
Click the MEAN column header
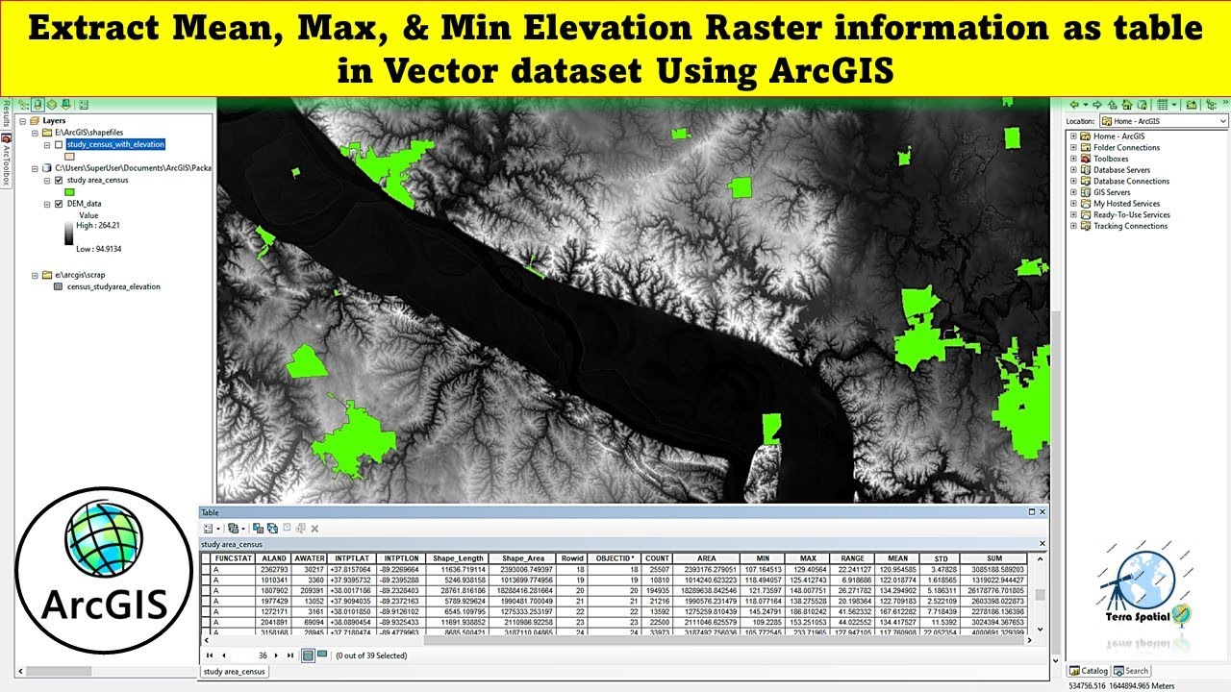coord(898,558)
